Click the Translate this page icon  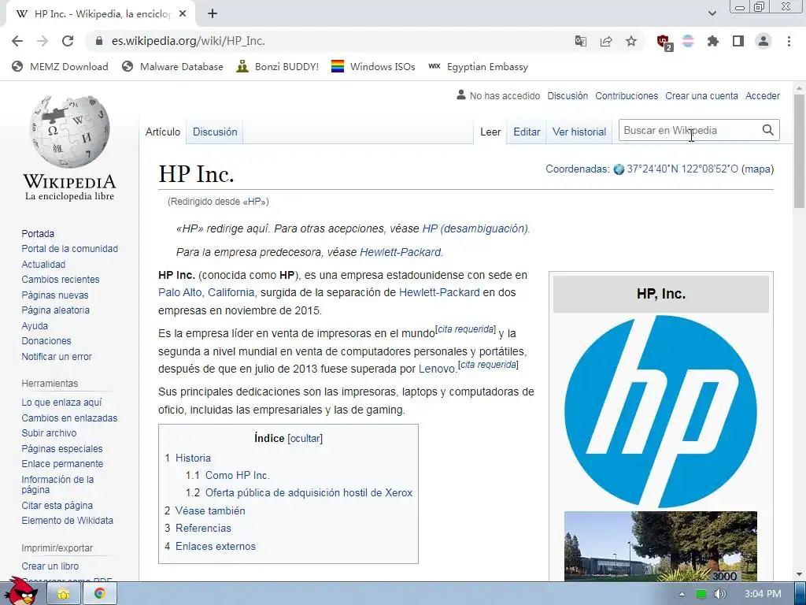click(x=581, y=41)
